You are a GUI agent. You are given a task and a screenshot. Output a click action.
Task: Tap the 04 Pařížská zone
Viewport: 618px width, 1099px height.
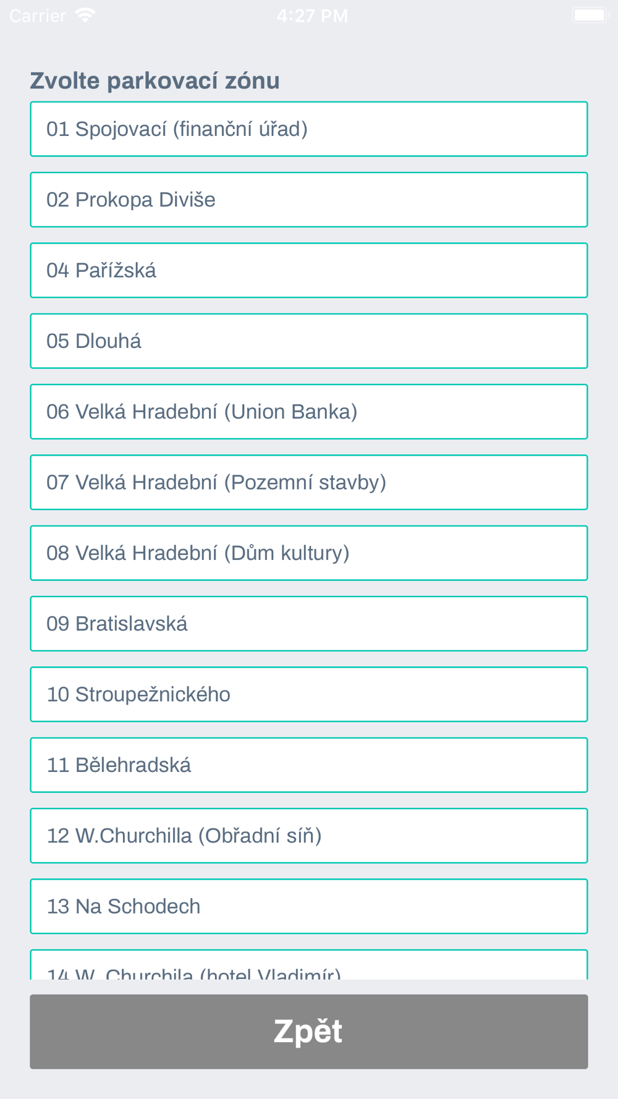[309, 270]
